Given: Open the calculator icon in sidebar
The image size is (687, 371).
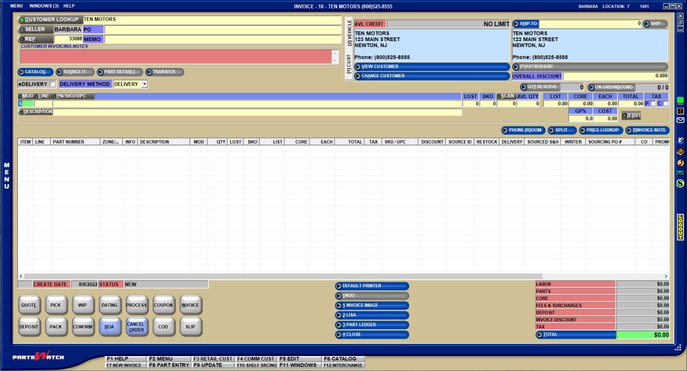Looking at the screenshot, I should tap(680, 173).
